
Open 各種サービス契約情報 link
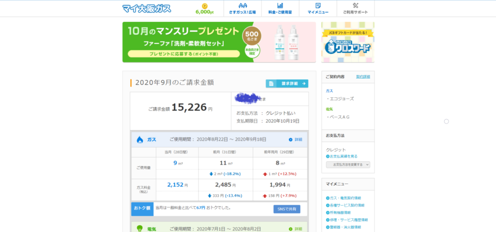(348, 205)
